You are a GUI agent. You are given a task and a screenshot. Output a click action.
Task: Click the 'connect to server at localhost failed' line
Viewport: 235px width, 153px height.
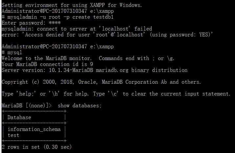click(77, 29)
